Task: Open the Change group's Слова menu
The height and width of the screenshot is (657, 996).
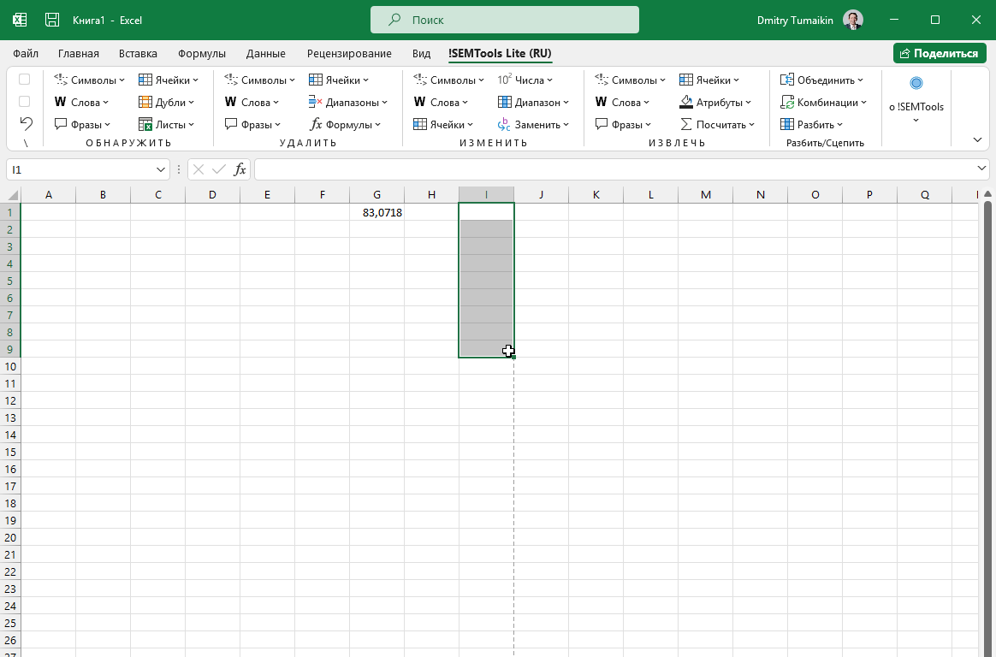Action: click(441, 102)
